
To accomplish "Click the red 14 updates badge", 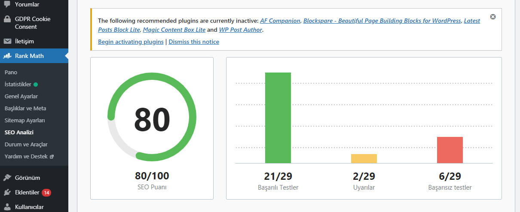I will point(46,192).
